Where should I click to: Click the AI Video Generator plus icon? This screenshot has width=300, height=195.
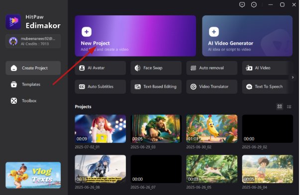[x=214, y=32]
